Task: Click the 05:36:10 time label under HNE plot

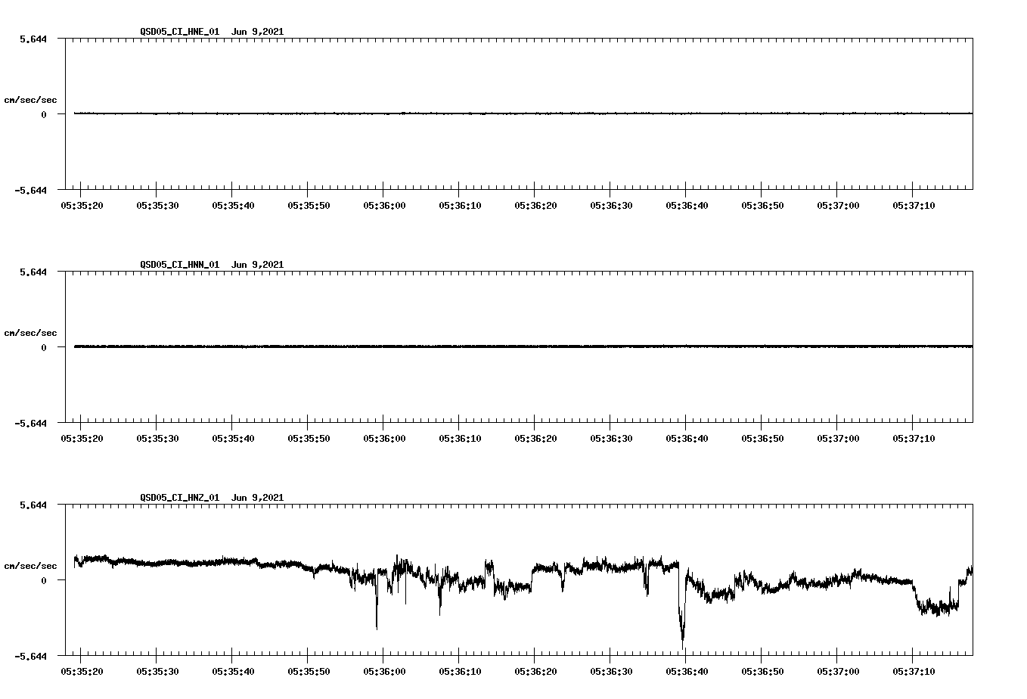Action: point(460,206)
